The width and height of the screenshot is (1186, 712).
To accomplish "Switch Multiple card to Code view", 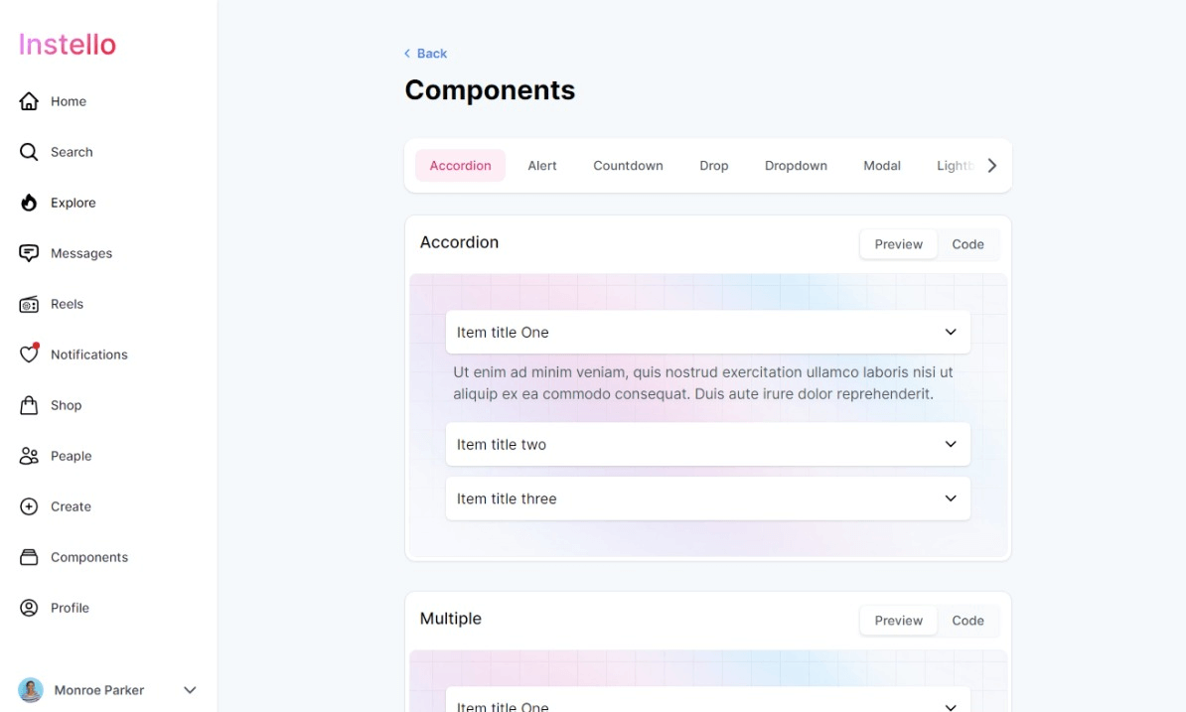I will pos(967,621).
